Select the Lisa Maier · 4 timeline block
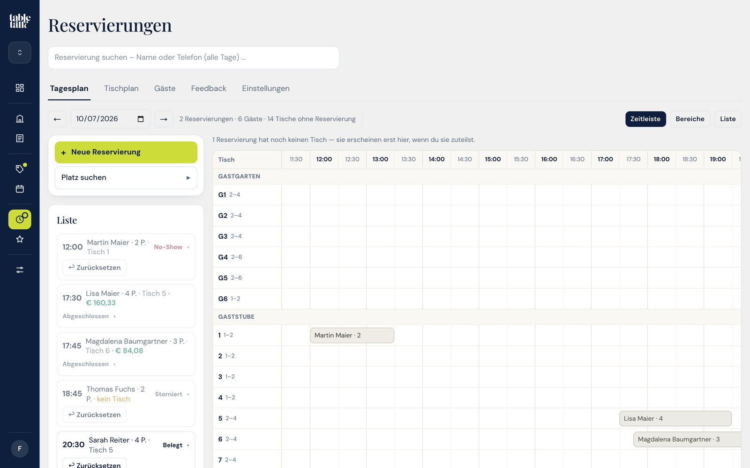The width and height of the screenshot is (750, 468). pyautogui.click(x=675, y=418)
